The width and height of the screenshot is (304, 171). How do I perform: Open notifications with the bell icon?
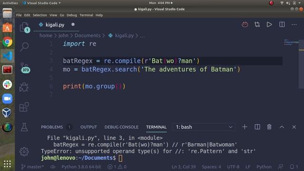click(294, 167)
